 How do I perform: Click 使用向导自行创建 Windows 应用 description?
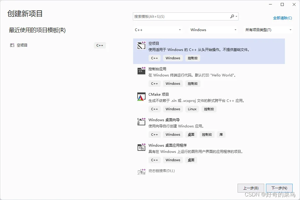[176, 126]
